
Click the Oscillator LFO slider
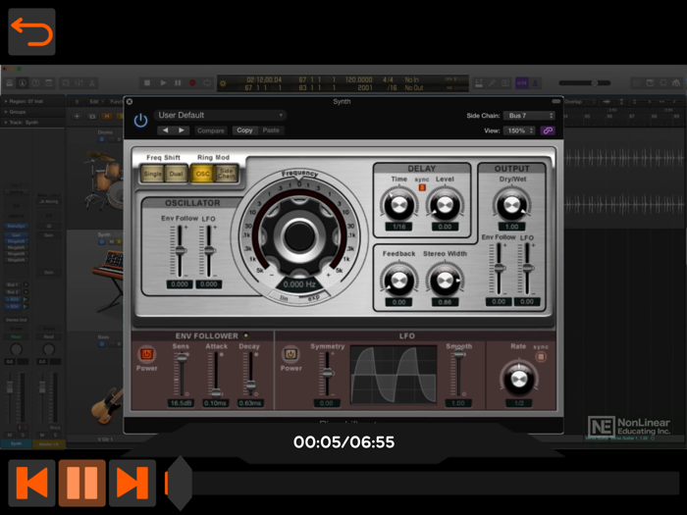point(209,251)
